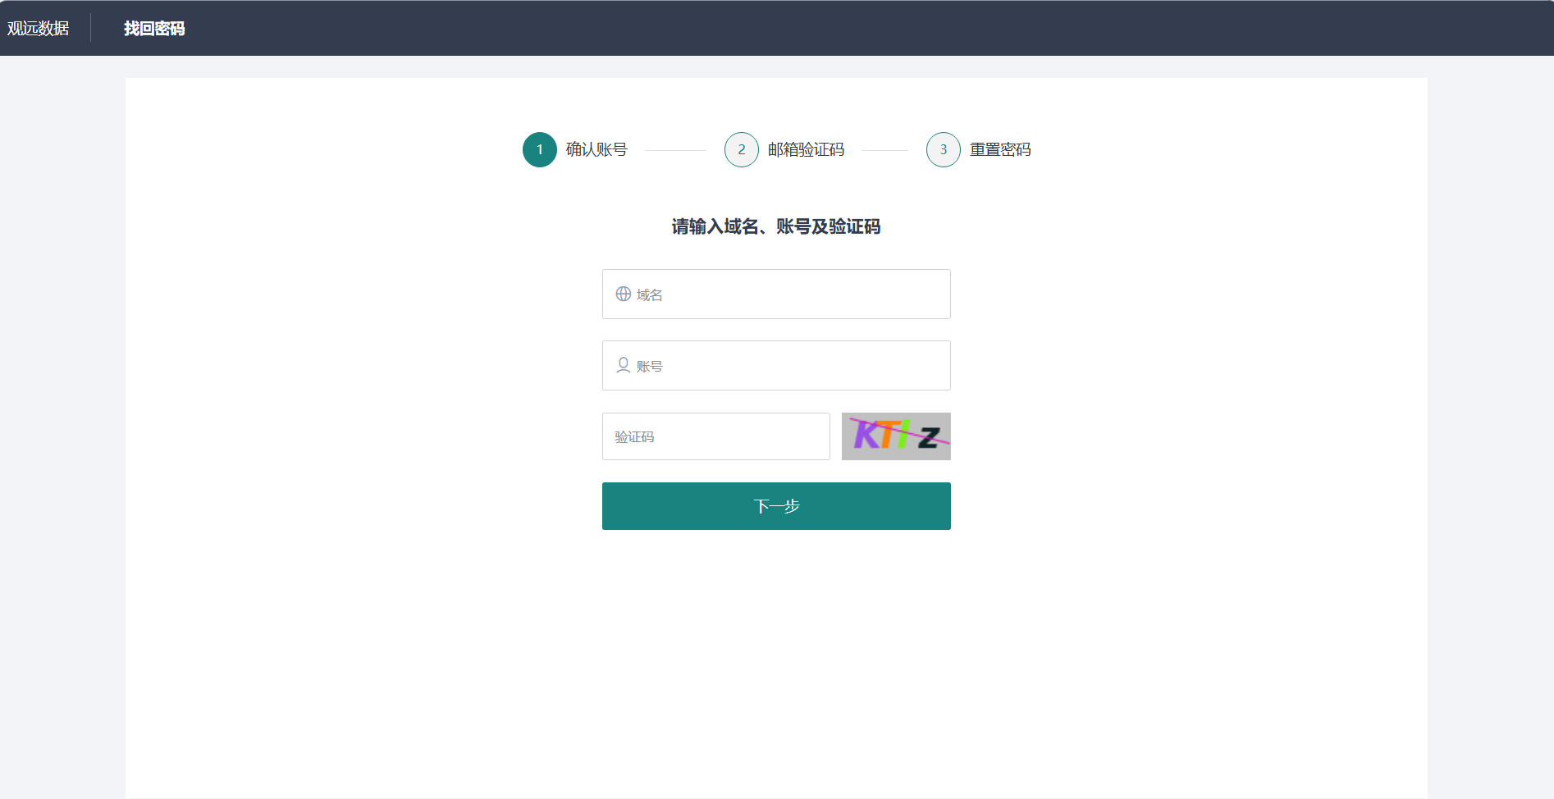Select the step 1 circle indicator
This screenshot has width=1554, height=799.
[x=540, y=150]
